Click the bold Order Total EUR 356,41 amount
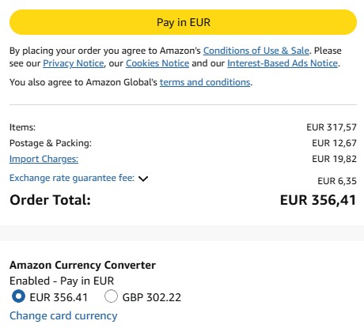 [x=318, y=200]
